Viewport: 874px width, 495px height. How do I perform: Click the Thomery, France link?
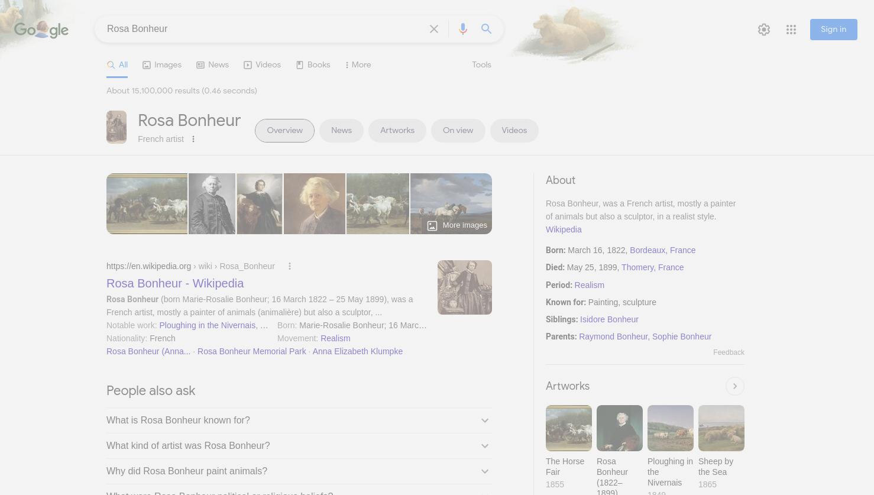[652, 267]
